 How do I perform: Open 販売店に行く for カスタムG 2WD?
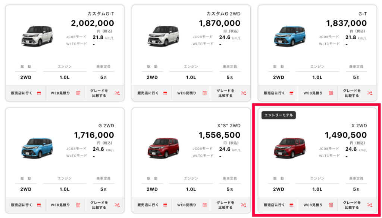[148, 93]
